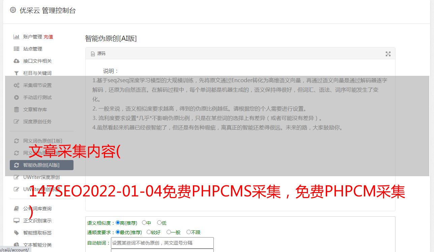Image resolution: width=434 pixels, height=252 pixels.
Task: Open 账户管理 bar-chart icon in sidebar
Action: click(x=16, y=37)
